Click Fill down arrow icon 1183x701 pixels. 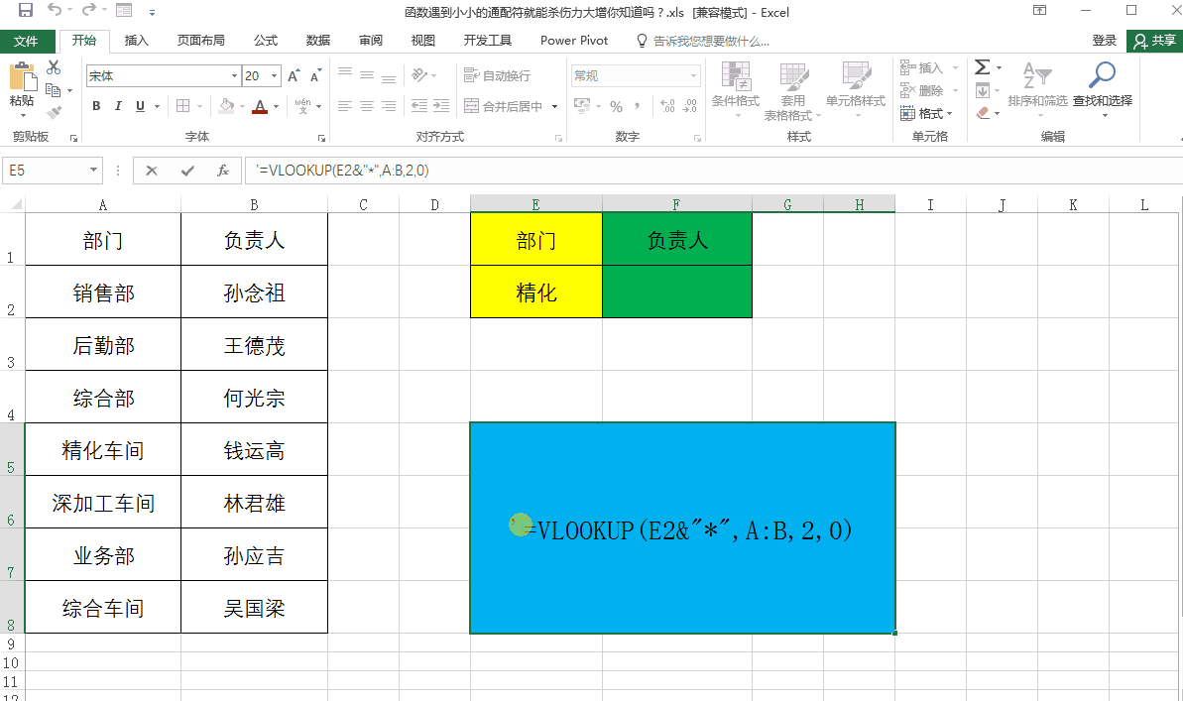point(982,90)
